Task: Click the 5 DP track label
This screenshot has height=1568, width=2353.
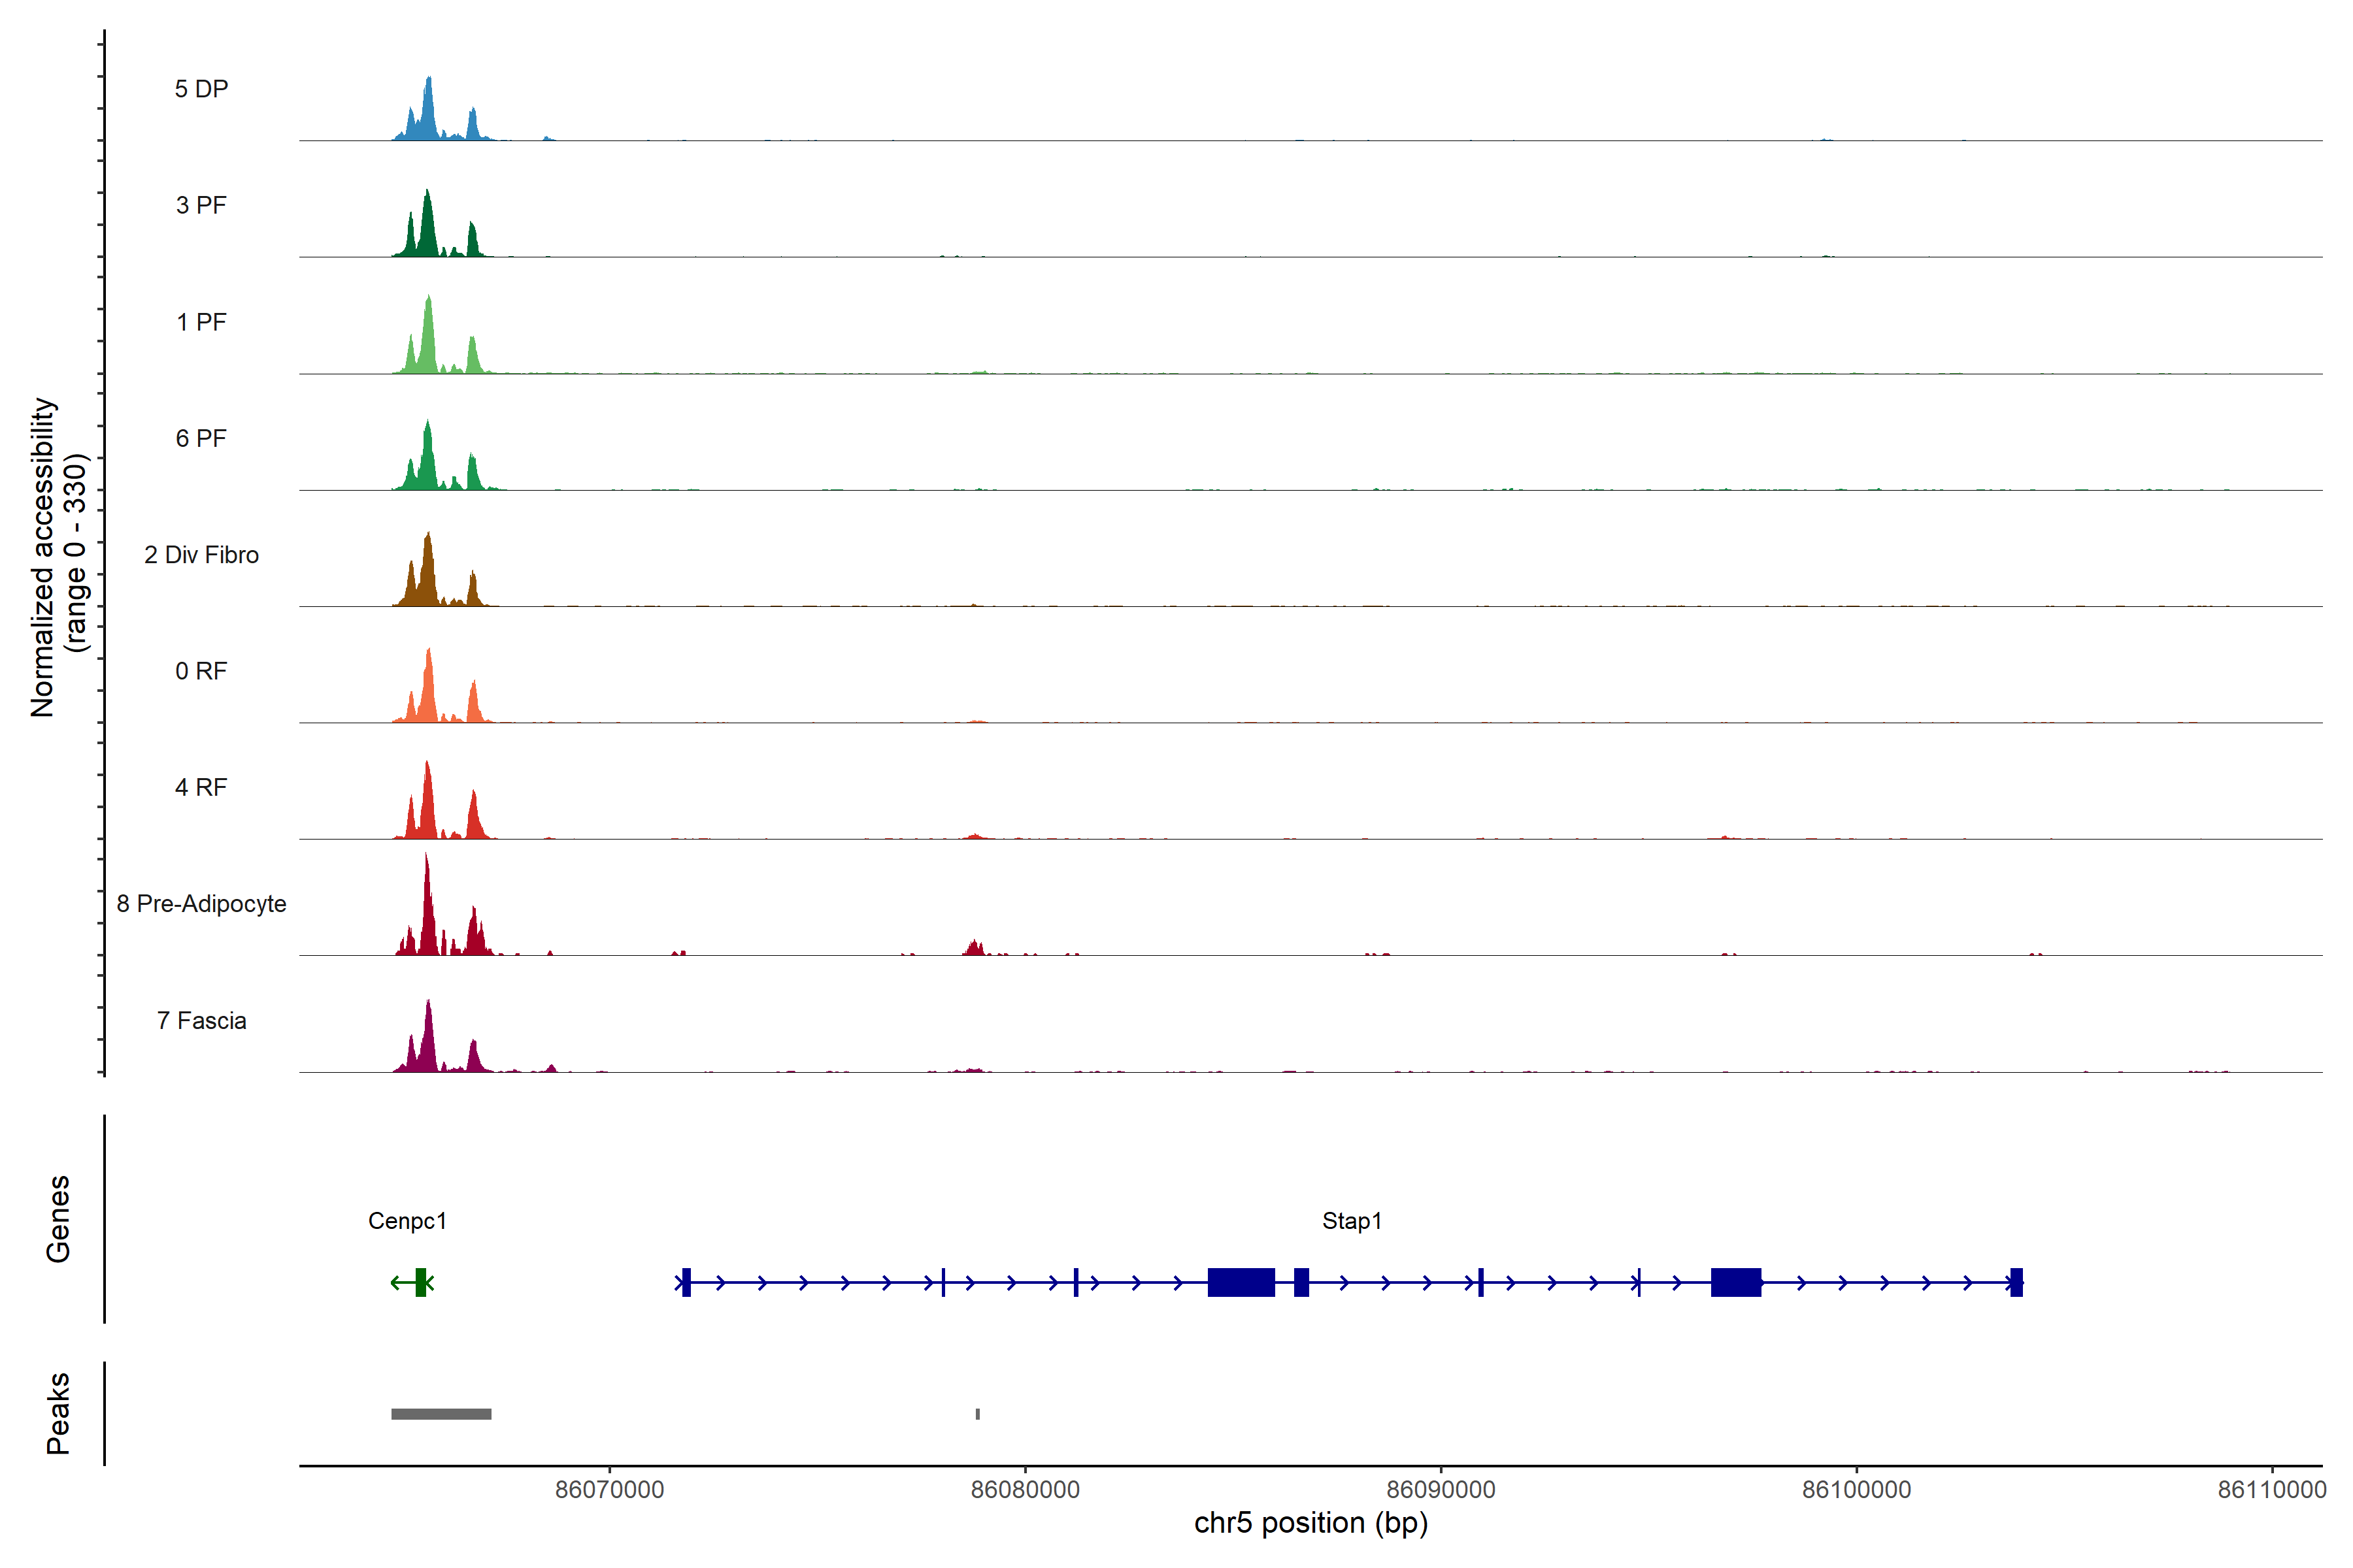Action: (x=201, y=89)
